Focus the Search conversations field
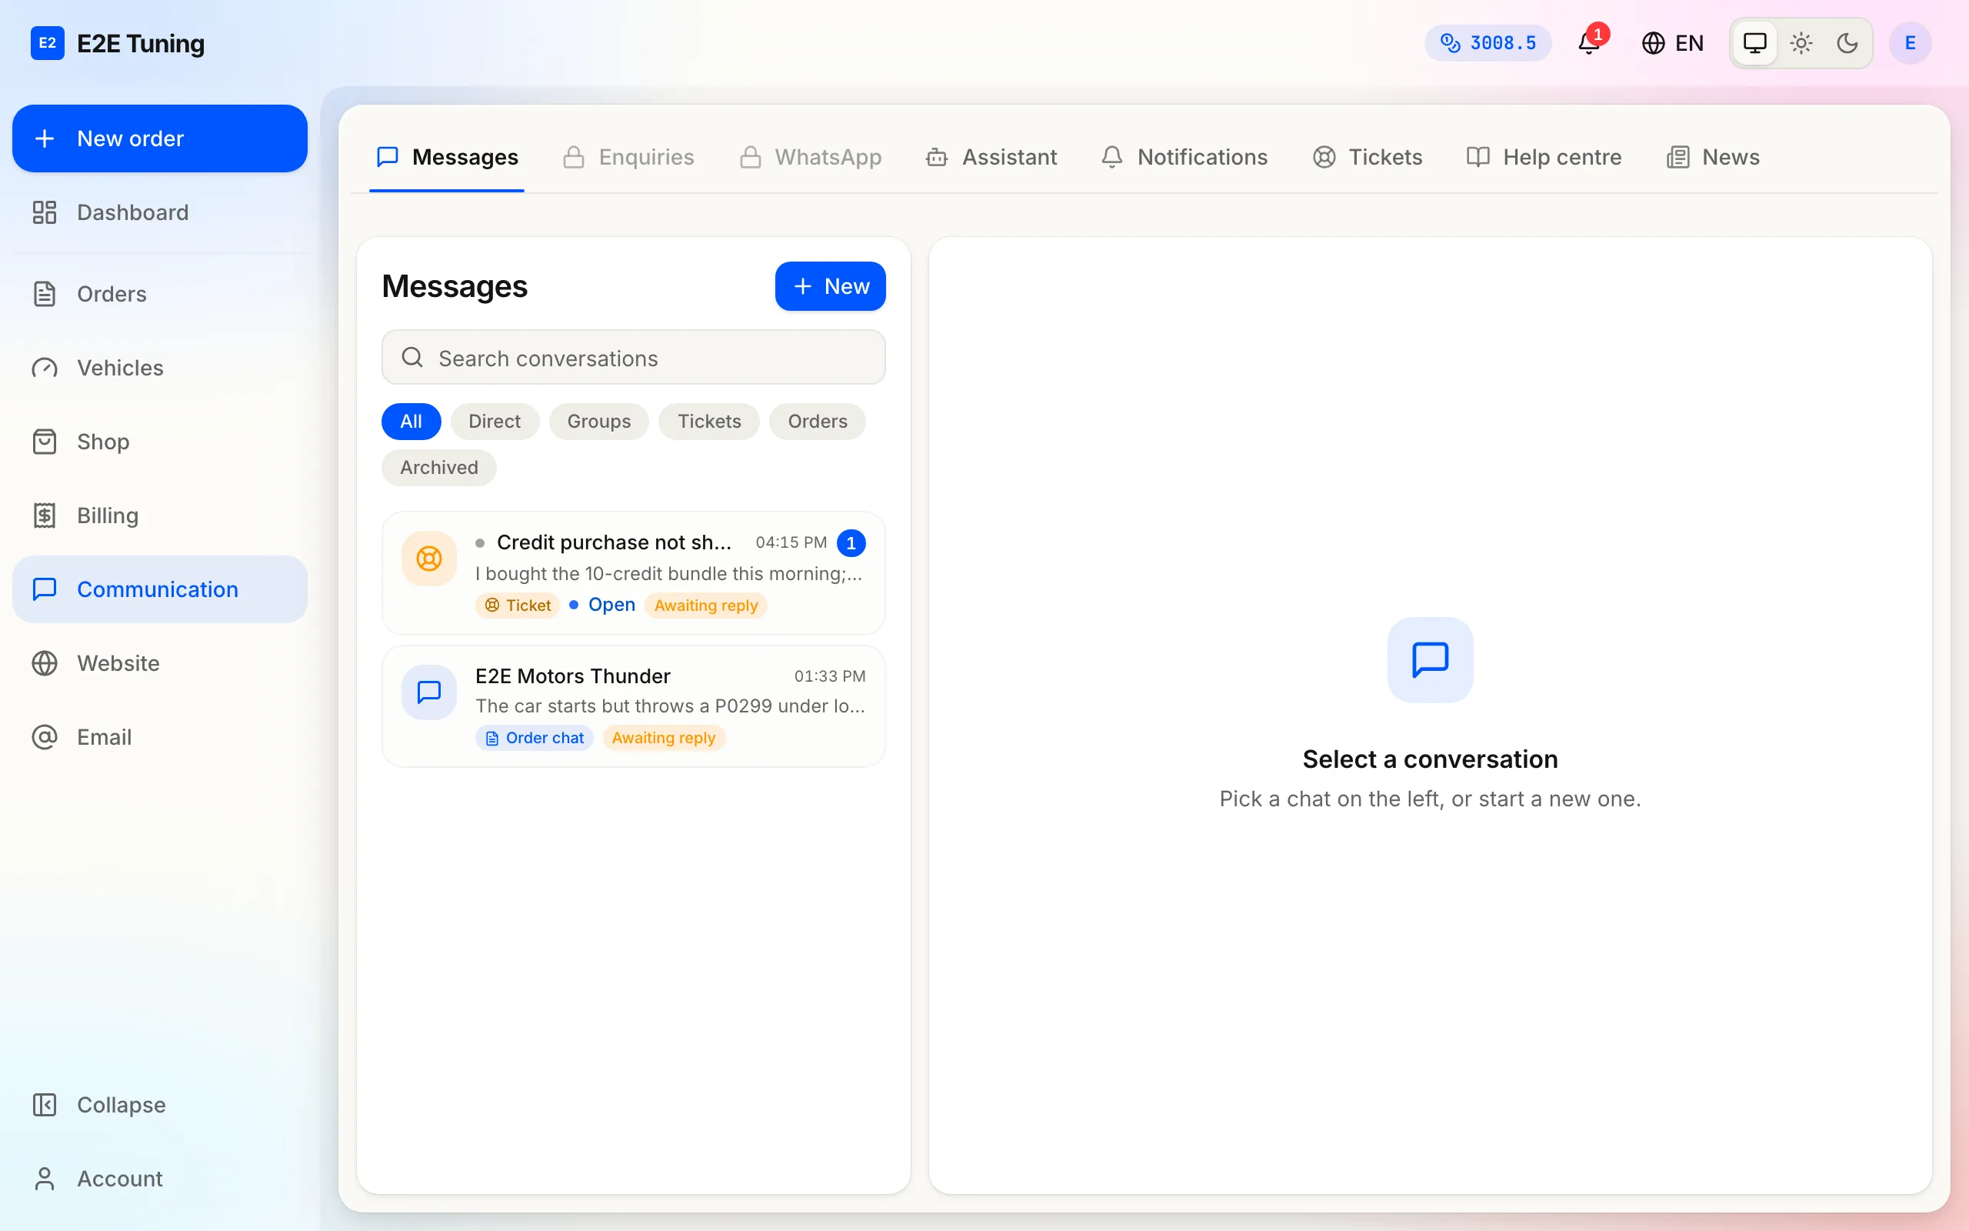Screen dimensions: 1969x1231 pyautogui.click(x=633, y=358)
